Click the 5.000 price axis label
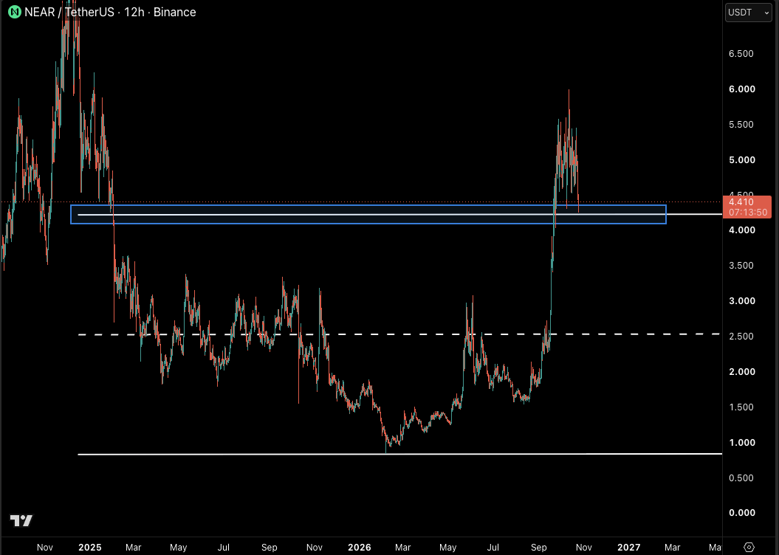 [742, 160]
